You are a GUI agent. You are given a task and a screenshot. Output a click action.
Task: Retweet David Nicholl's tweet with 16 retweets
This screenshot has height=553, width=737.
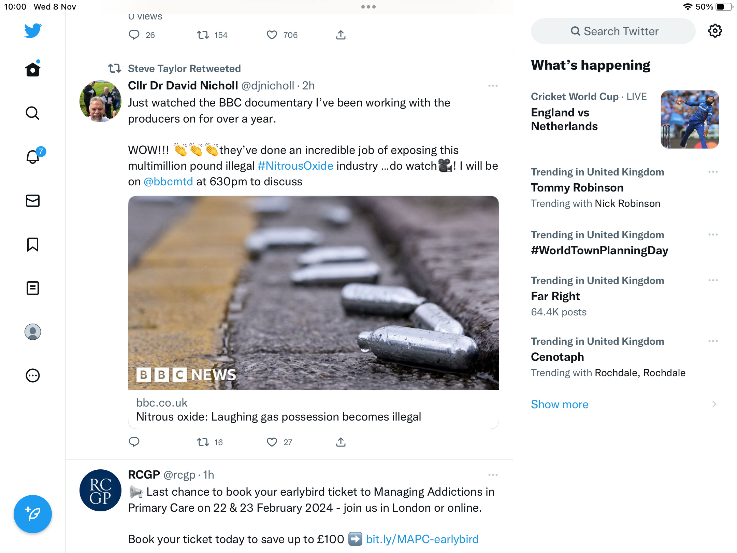(203, 442)
